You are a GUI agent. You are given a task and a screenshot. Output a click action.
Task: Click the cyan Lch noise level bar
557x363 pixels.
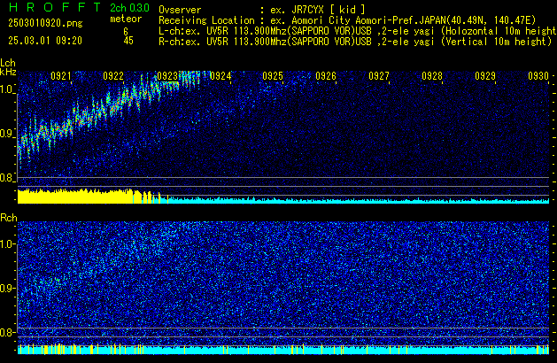358,201
